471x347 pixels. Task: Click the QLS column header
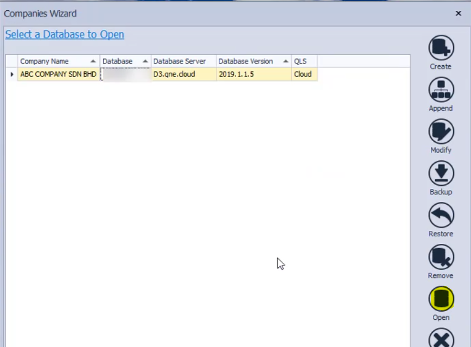304,61
